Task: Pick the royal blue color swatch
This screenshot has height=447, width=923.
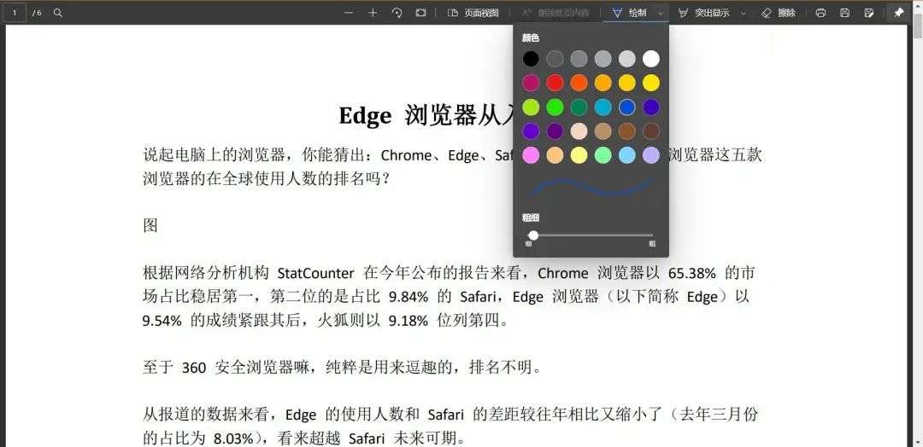Action: pyautogui.click(x=627, y=107)
